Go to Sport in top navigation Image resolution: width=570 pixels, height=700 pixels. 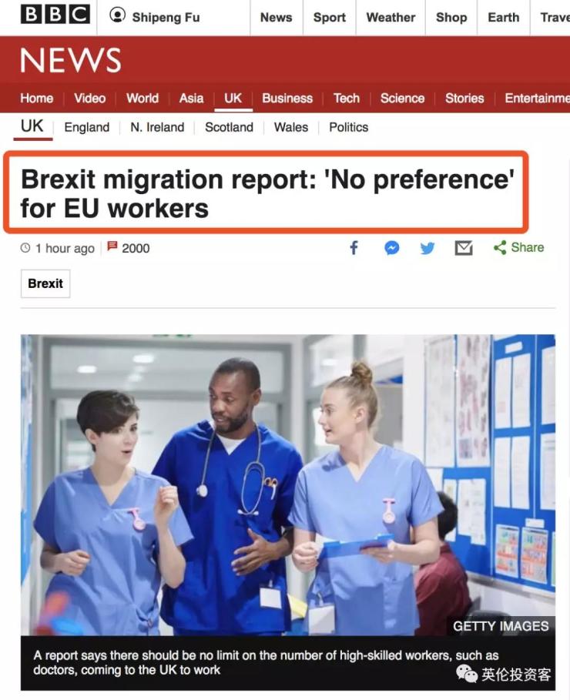click(x=329, y=18)
